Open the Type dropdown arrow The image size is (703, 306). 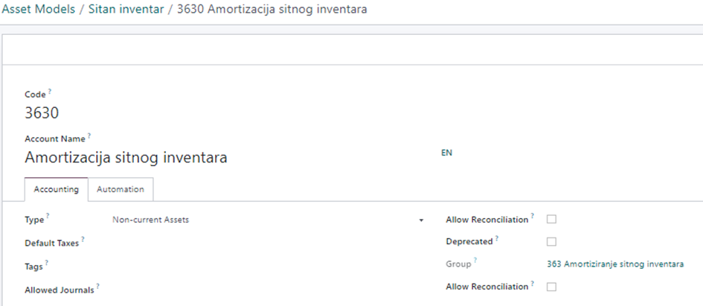(x=421, y=220)
